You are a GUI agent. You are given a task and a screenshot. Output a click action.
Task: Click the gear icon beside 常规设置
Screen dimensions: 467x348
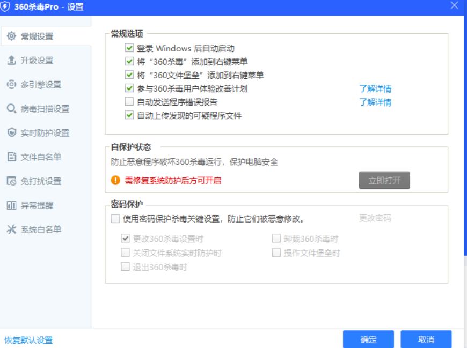11,36
